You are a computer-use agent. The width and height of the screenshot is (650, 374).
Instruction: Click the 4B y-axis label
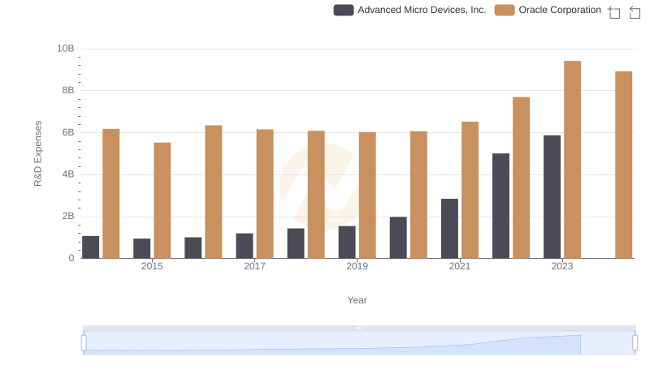coord(68,174)
